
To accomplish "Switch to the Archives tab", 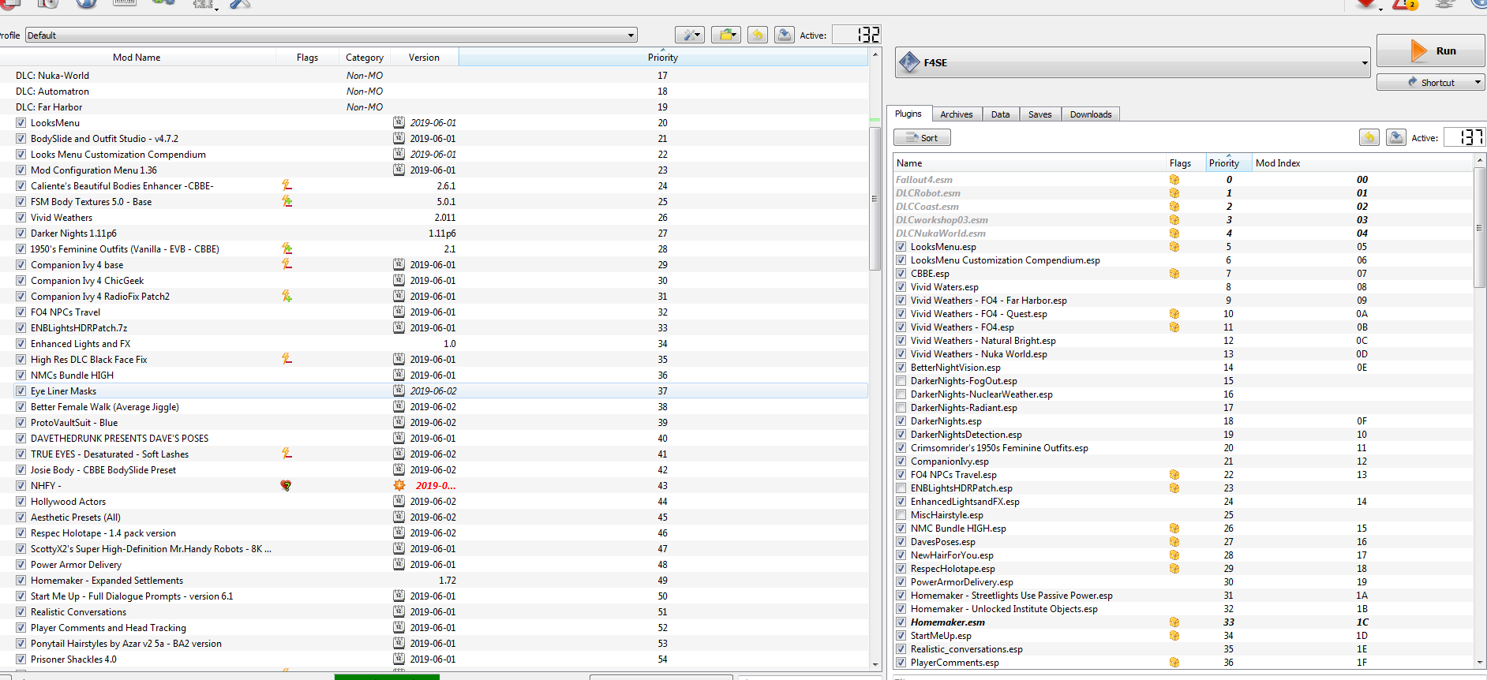I will 956,114.
